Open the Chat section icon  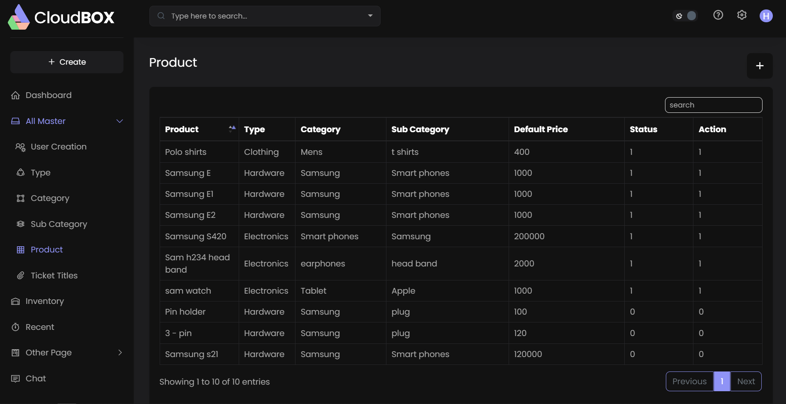[x=15, y=378]
